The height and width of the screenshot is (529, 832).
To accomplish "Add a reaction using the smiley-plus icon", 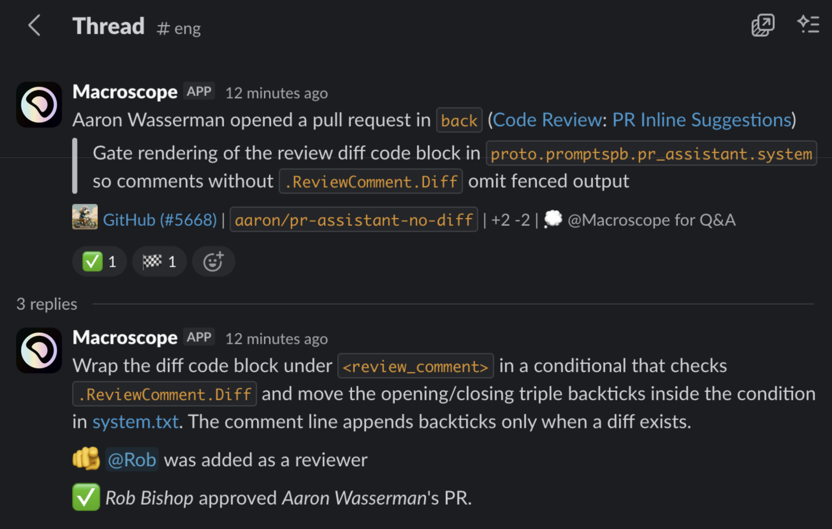I will (x=213, y=261).
